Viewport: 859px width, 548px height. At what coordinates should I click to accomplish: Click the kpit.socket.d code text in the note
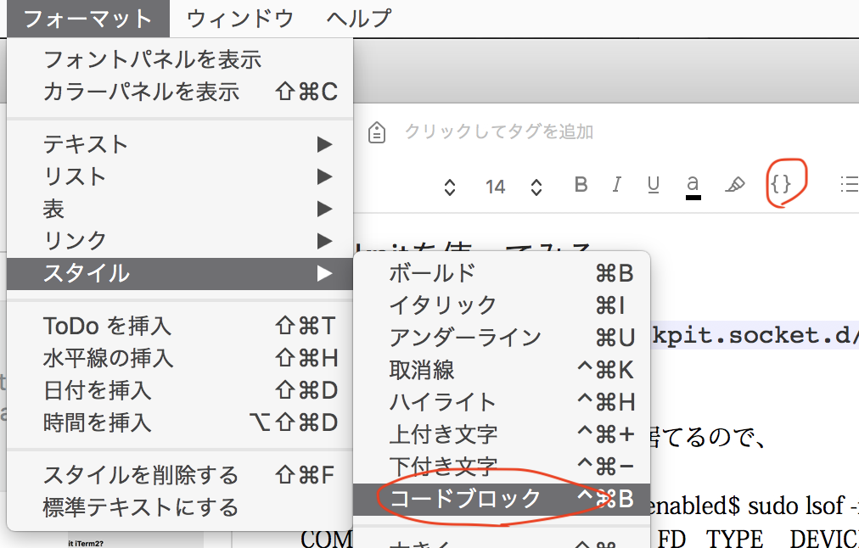click(755, 335)
